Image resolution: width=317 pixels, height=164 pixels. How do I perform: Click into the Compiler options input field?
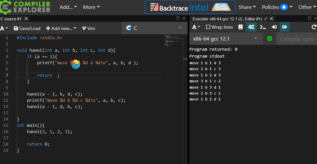297,39
